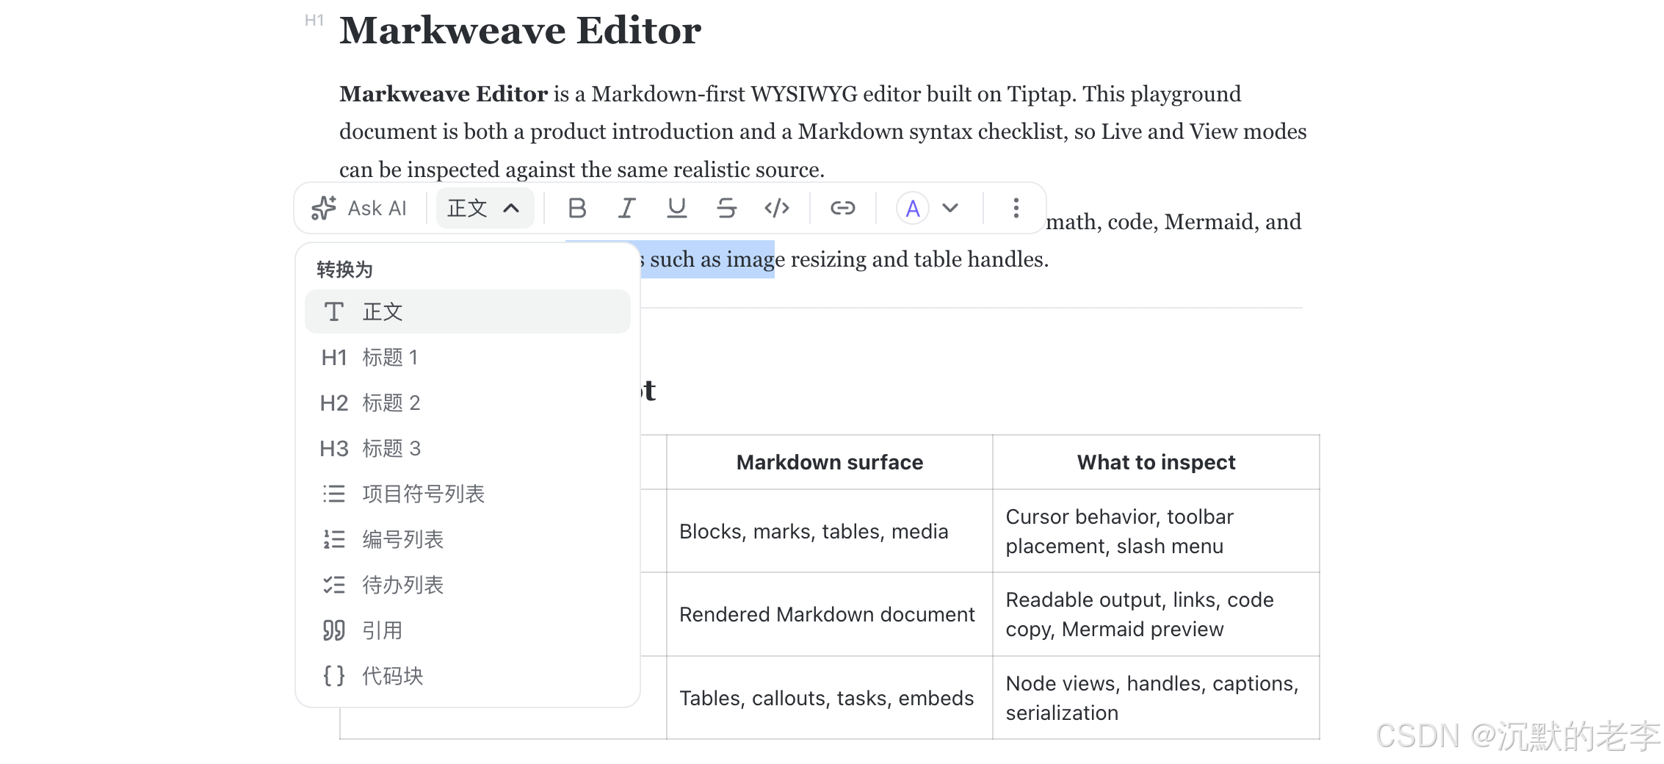Convert block to 待办列表
This screenshot has height=764, width=1664.
[x=468, y=585]
